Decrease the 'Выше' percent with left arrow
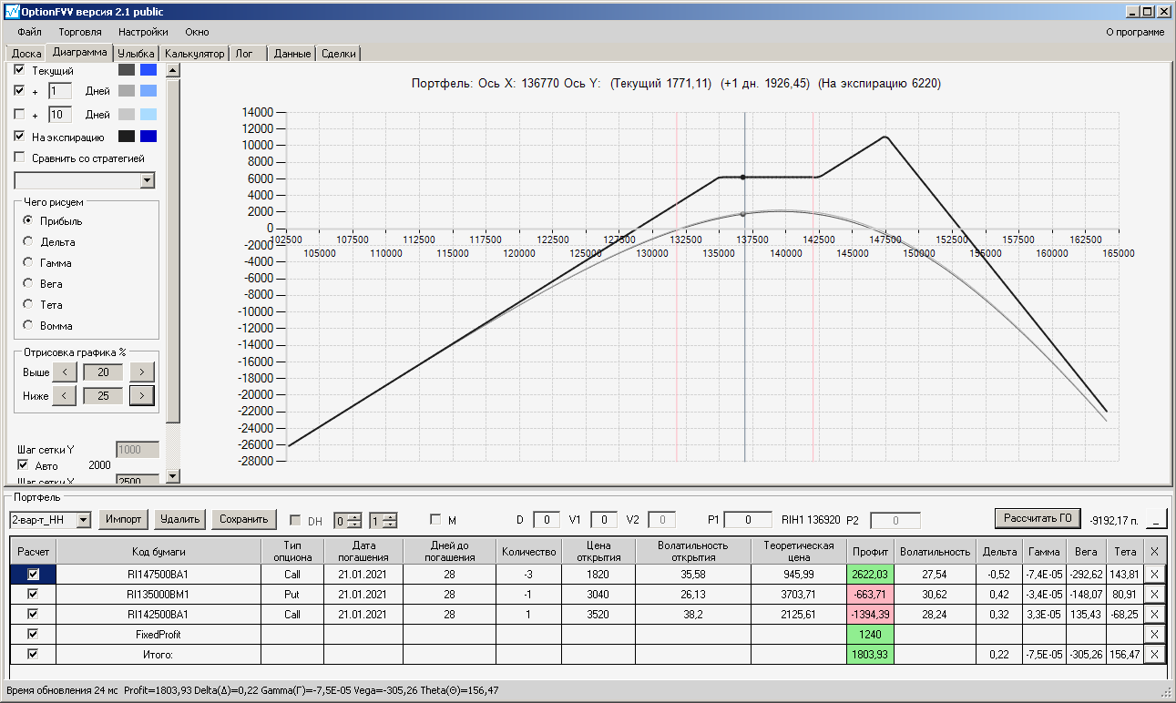 click(65, 372)
